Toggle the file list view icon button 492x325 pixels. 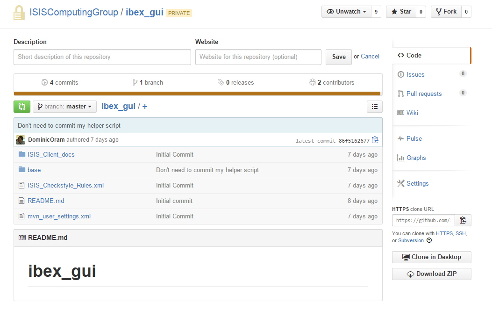coord(375,107)
